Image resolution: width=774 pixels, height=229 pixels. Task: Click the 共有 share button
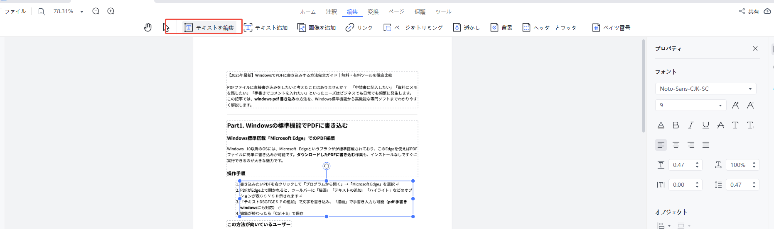(749, 12)
